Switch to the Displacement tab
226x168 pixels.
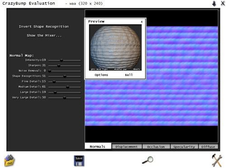(x=127, y=146)
